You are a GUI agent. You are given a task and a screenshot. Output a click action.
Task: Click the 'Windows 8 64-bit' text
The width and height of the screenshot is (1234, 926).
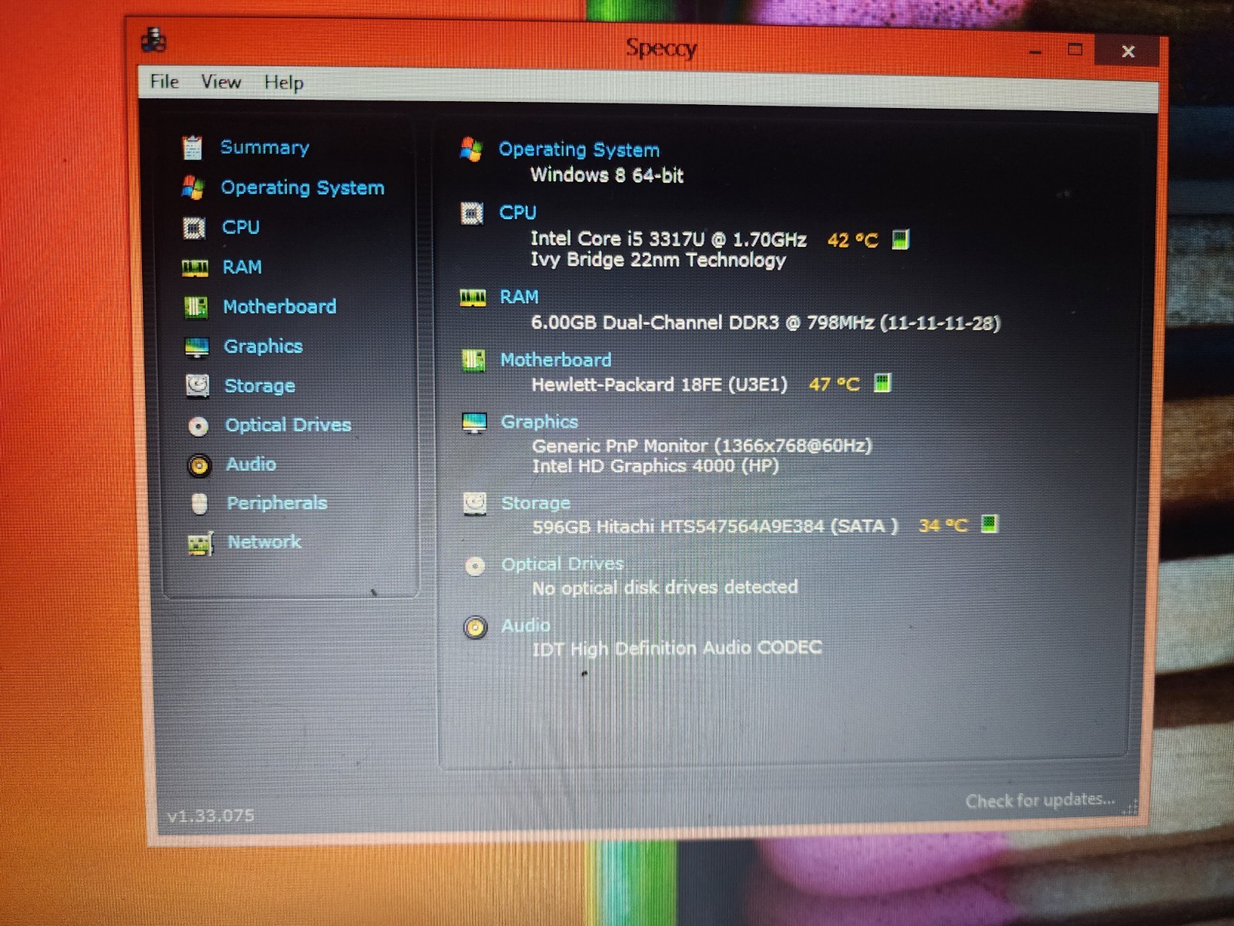click(607, 175)
